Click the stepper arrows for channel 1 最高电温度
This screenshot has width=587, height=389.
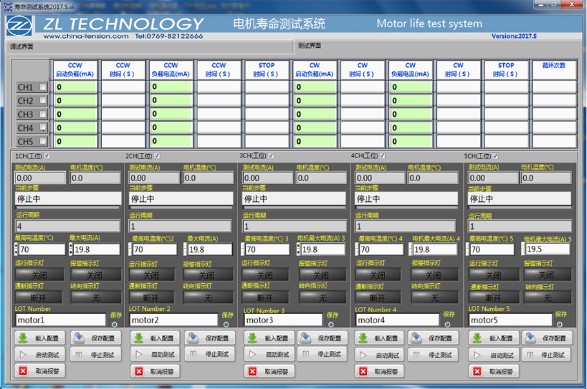coord(17,250)
